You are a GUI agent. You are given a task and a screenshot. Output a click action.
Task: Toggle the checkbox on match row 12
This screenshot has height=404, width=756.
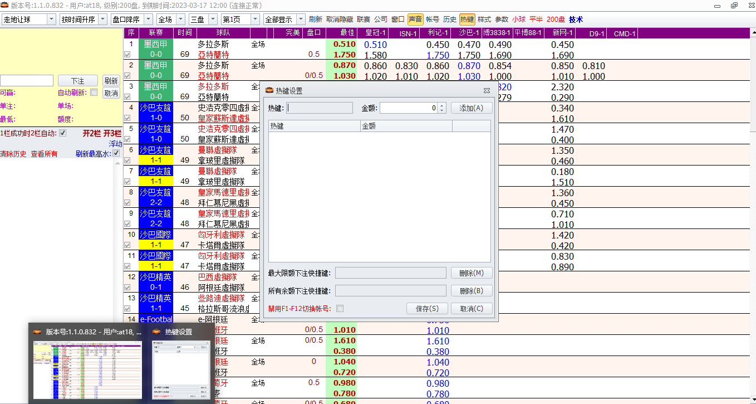[127, 288]
